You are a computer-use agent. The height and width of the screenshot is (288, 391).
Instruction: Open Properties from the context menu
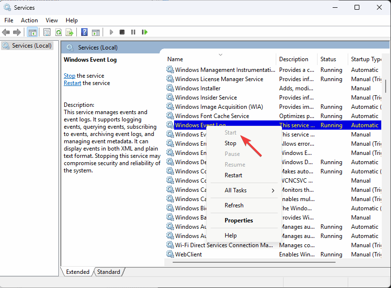[x=239, y=220]
